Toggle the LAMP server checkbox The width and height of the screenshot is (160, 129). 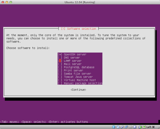(x=60, y=61)
